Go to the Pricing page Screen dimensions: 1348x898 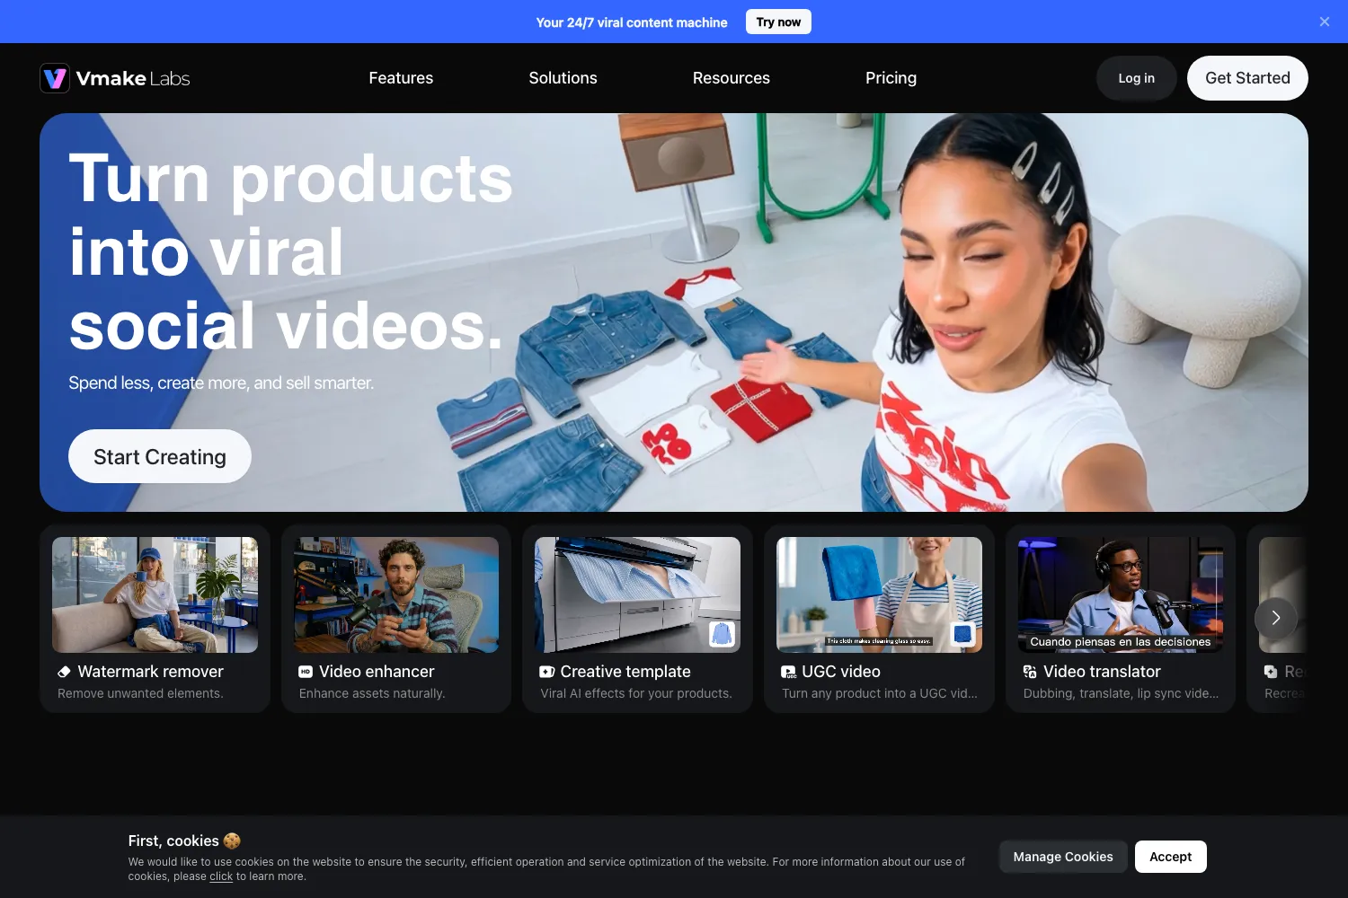point(891,78)
